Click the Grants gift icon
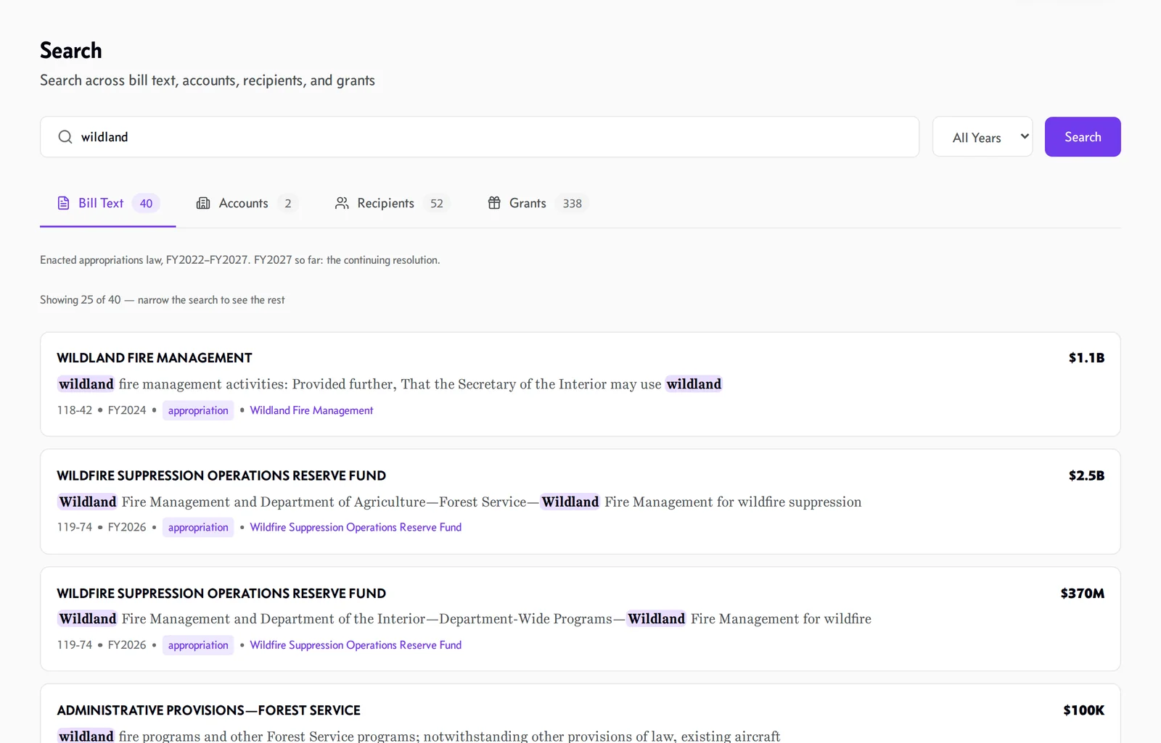The width and height of the screenshot is (1161, 743). click(494, 203)
